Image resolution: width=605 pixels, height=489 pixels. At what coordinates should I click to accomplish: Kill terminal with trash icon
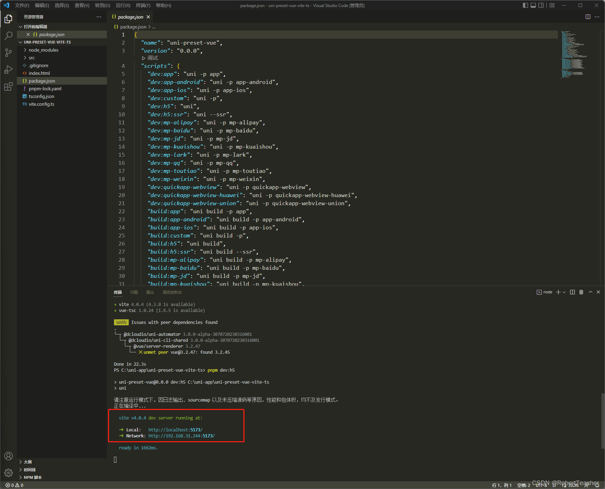click(x=581, y=292)
